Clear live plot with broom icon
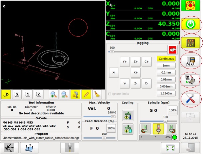Viewport: 203px width, 156px height. point(97,94)
